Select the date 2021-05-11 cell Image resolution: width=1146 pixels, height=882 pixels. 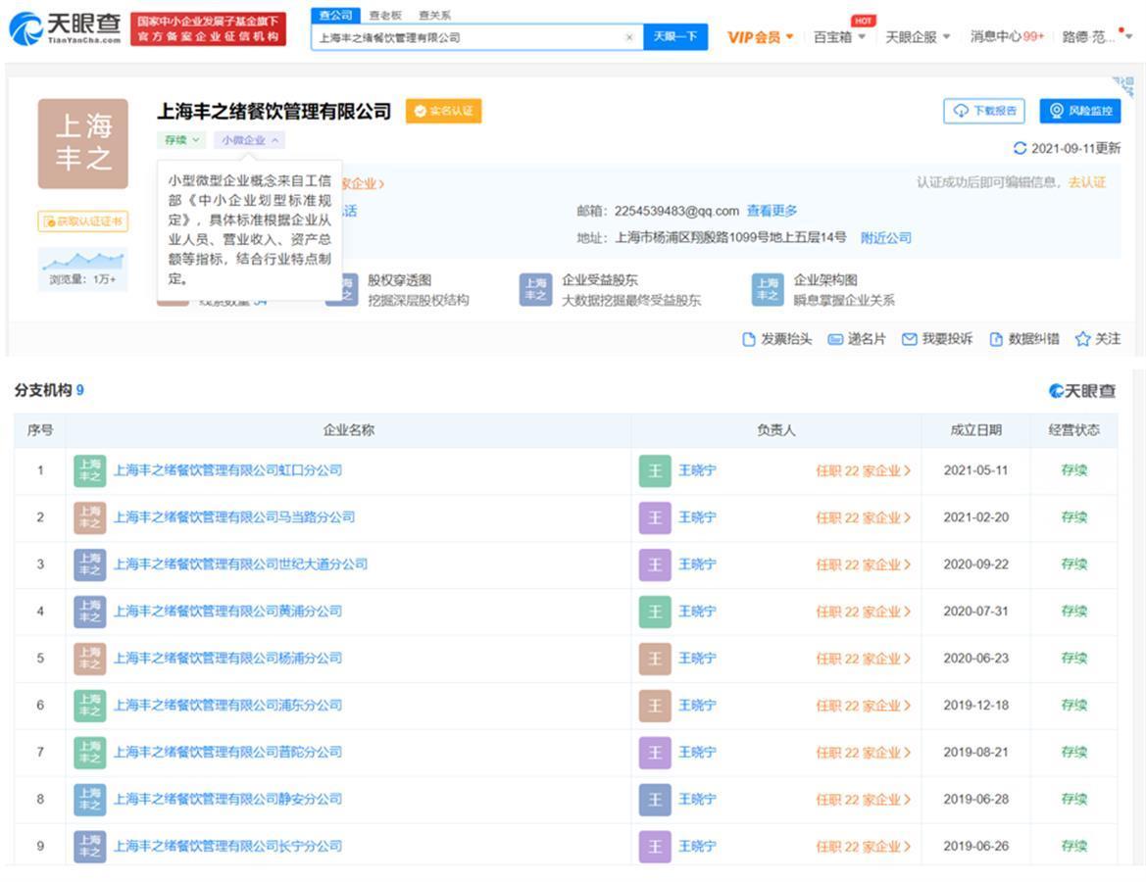(x=975, y=470)
